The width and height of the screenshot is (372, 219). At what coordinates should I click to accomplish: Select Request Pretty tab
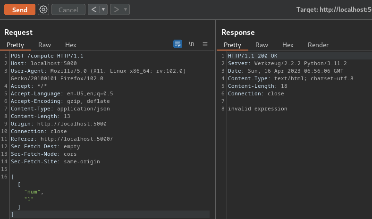click(15, 45)
